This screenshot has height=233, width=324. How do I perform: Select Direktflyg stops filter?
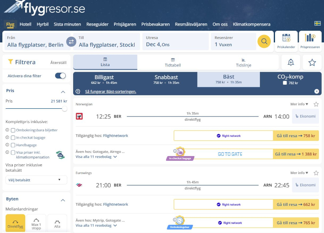point(15,223)
